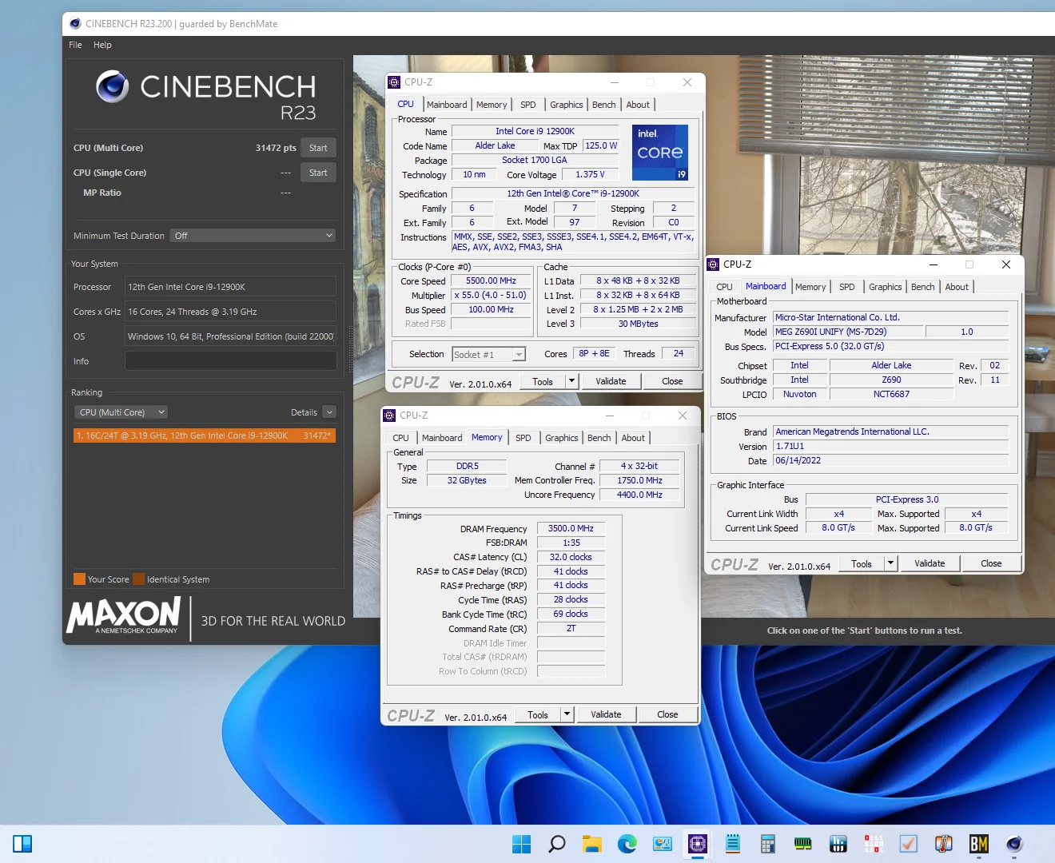Open the Widgets panel icon on taskbar
The width and height of the screenshot is (1055, 863).
(x=22, y=844)
